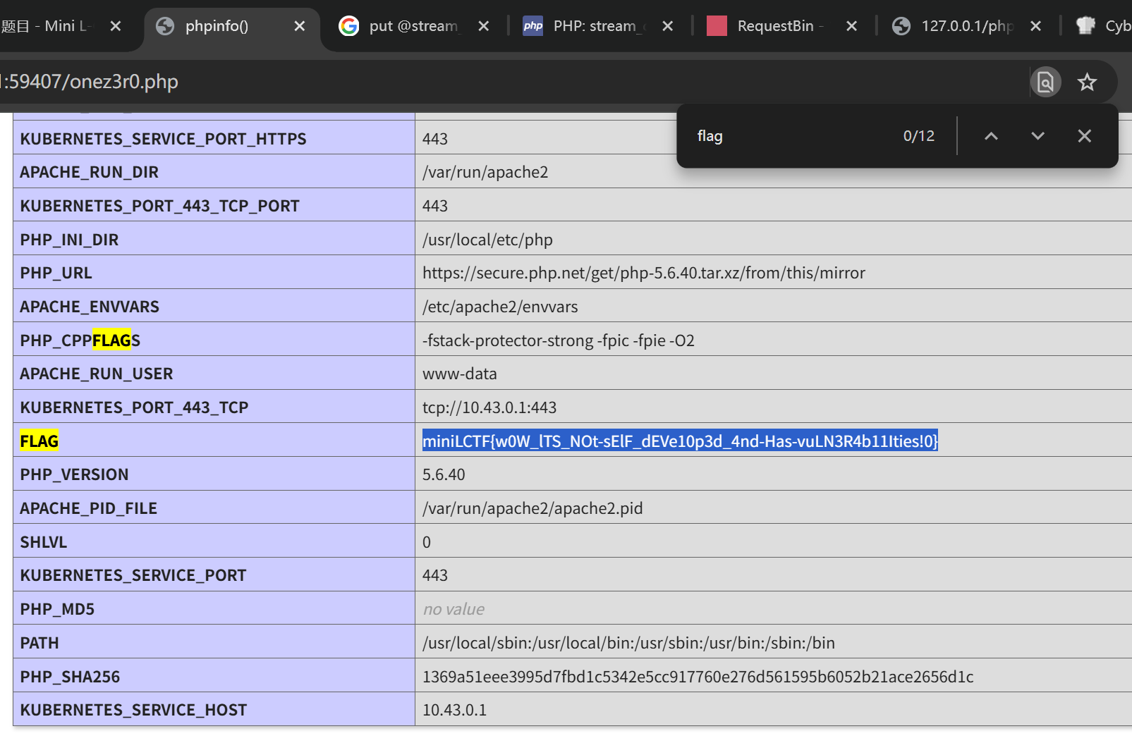Switch to the 127.0.0.1/php tab
This screenshot has height=755, width=1132.
coord(966,26)
